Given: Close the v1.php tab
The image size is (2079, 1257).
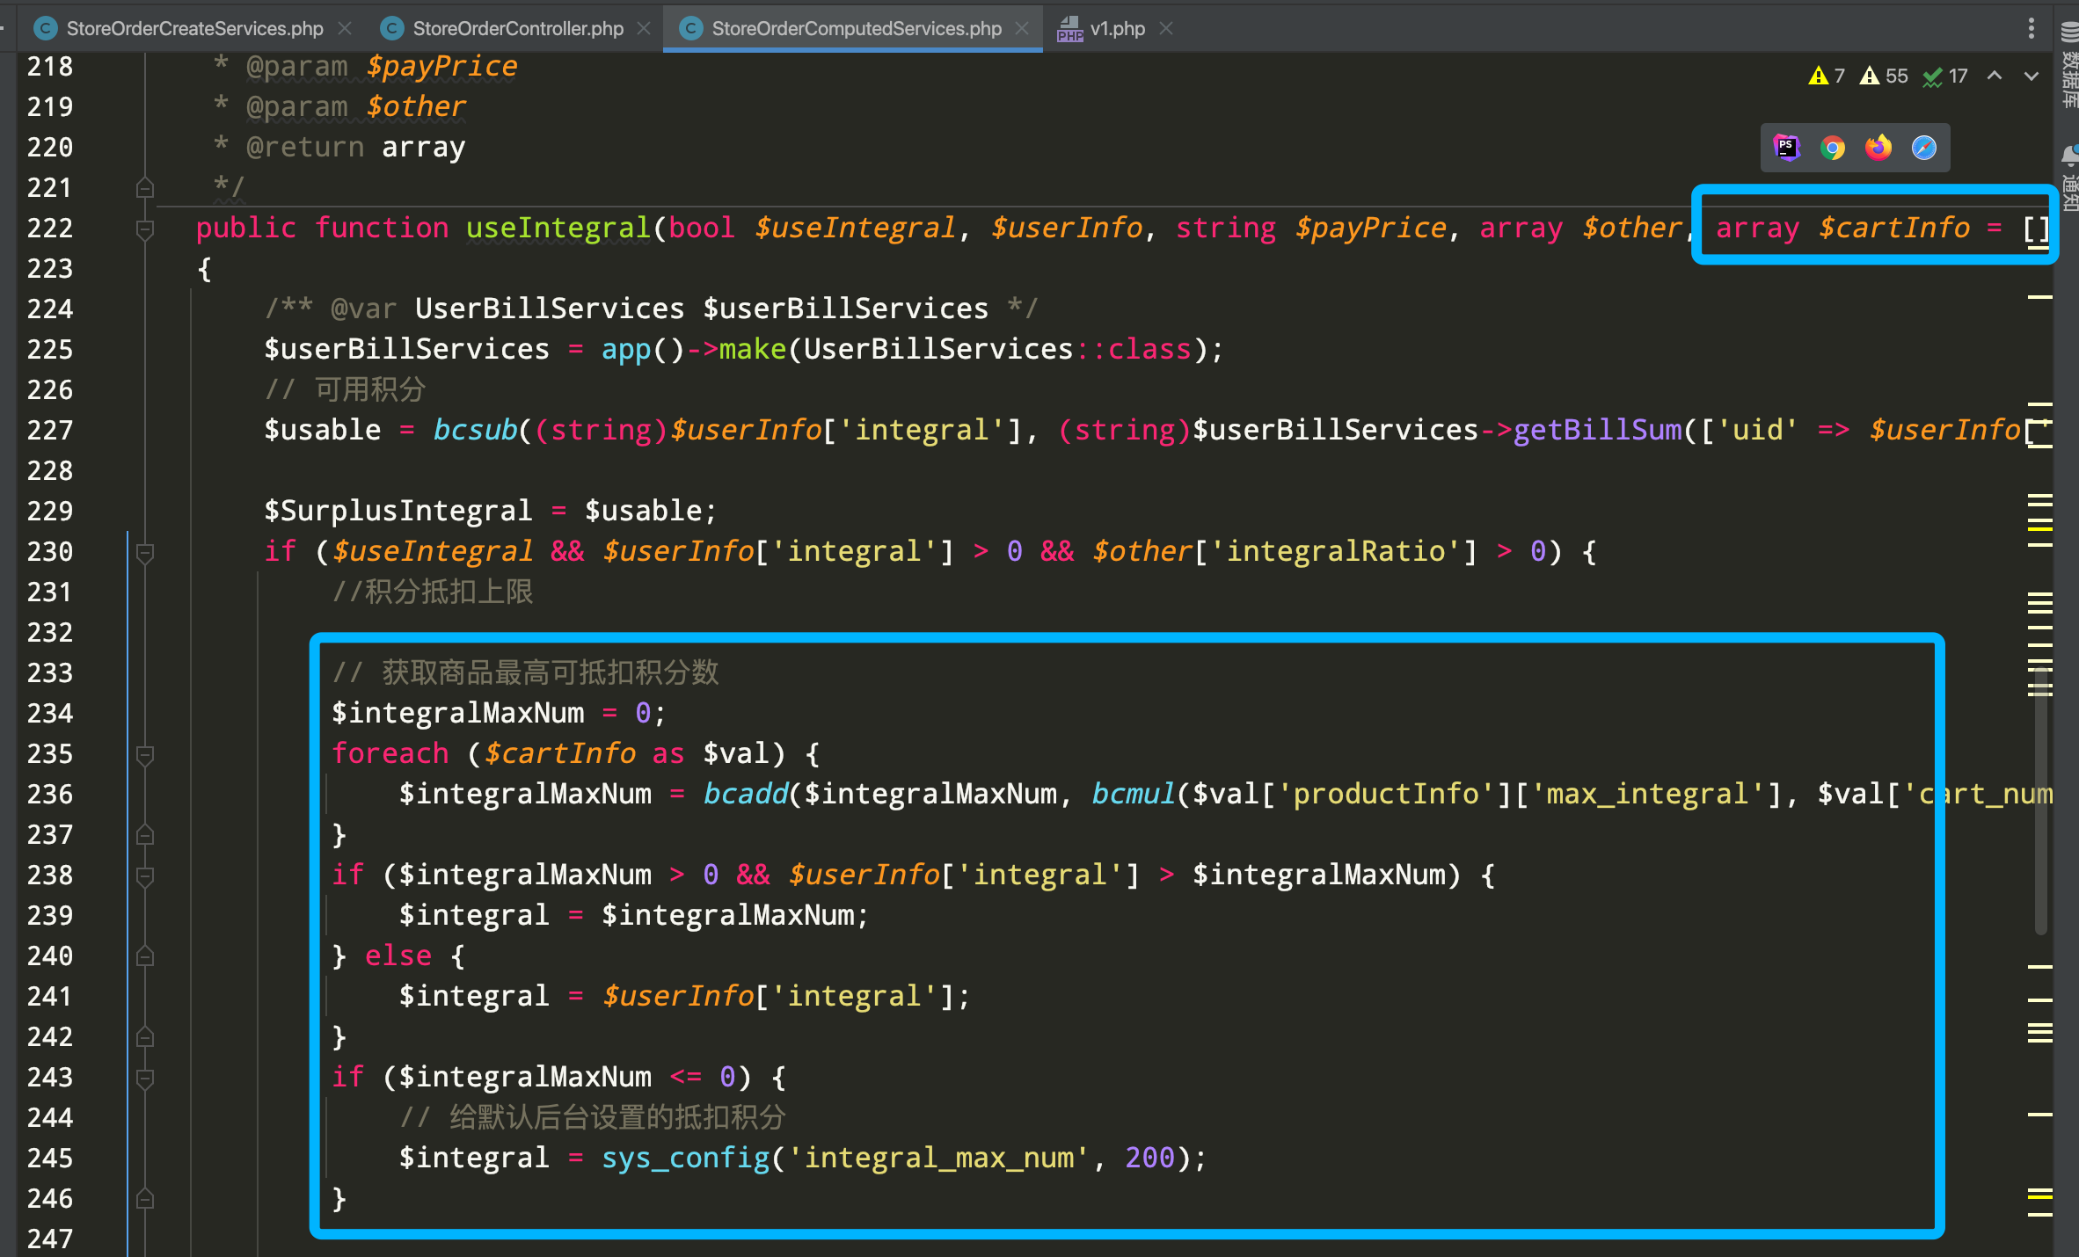Looking at the screenshot, I should coord(1166,28).
